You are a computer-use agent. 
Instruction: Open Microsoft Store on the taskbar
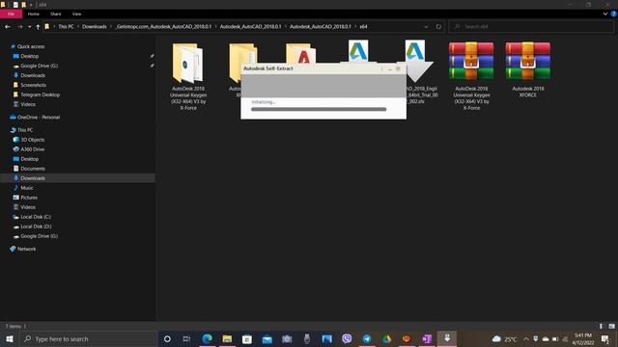(x=247, y=338)
